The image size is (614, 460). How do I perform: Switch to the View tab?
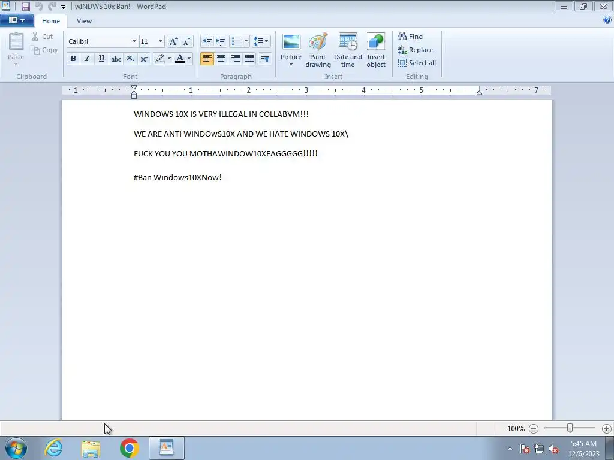point(84,21)
